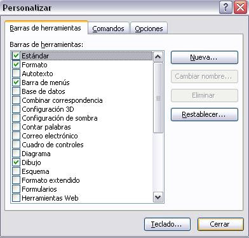Click the help question mark icon

225,8
